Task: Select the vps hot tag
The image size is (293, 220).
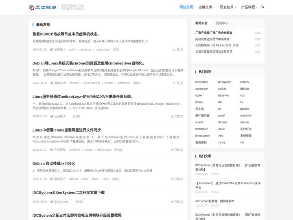Action: pyautogui.click(x=243, y=95)
